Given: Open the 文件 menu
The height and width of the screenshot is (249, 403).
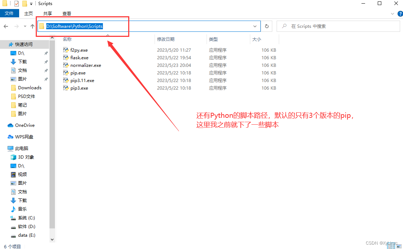Looking at the screenshot, I should pyautogui.click(x=9, y=13).
